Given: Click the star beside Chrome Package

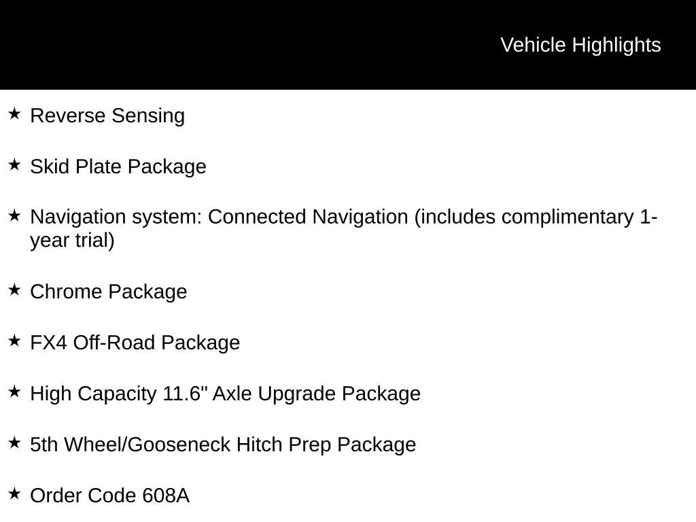Looking at the screenshot, I should click(14, 290).
